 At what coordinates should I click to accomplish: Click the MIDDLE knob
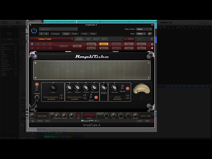(x=78, y=87)
